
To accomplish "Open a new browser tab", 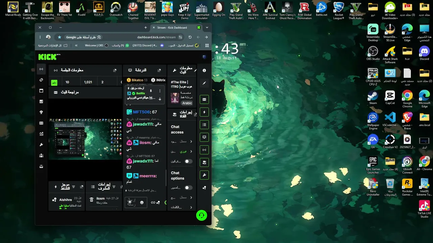I will [145, 27].
